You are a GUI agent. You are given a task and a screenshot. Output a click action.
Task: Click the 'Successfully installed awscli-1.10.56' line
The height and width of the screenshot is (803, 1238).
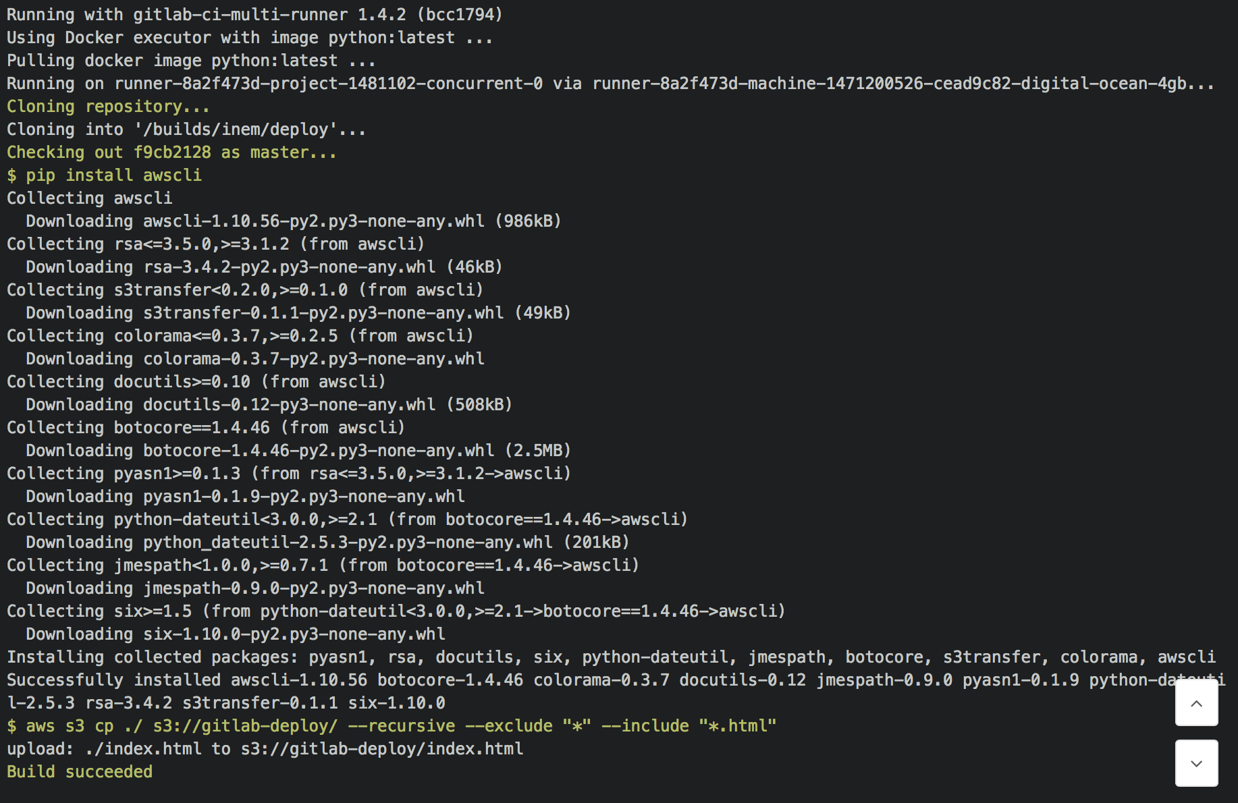click(x=608, y=680)
